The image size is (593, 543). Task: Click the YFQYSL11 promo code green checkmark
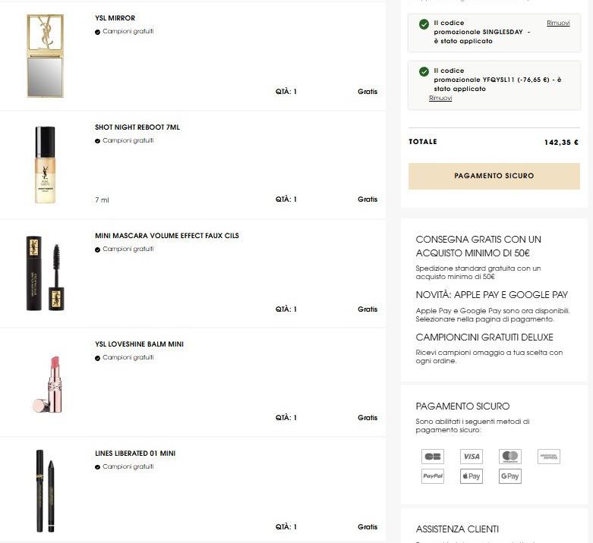tap(424, 71)
